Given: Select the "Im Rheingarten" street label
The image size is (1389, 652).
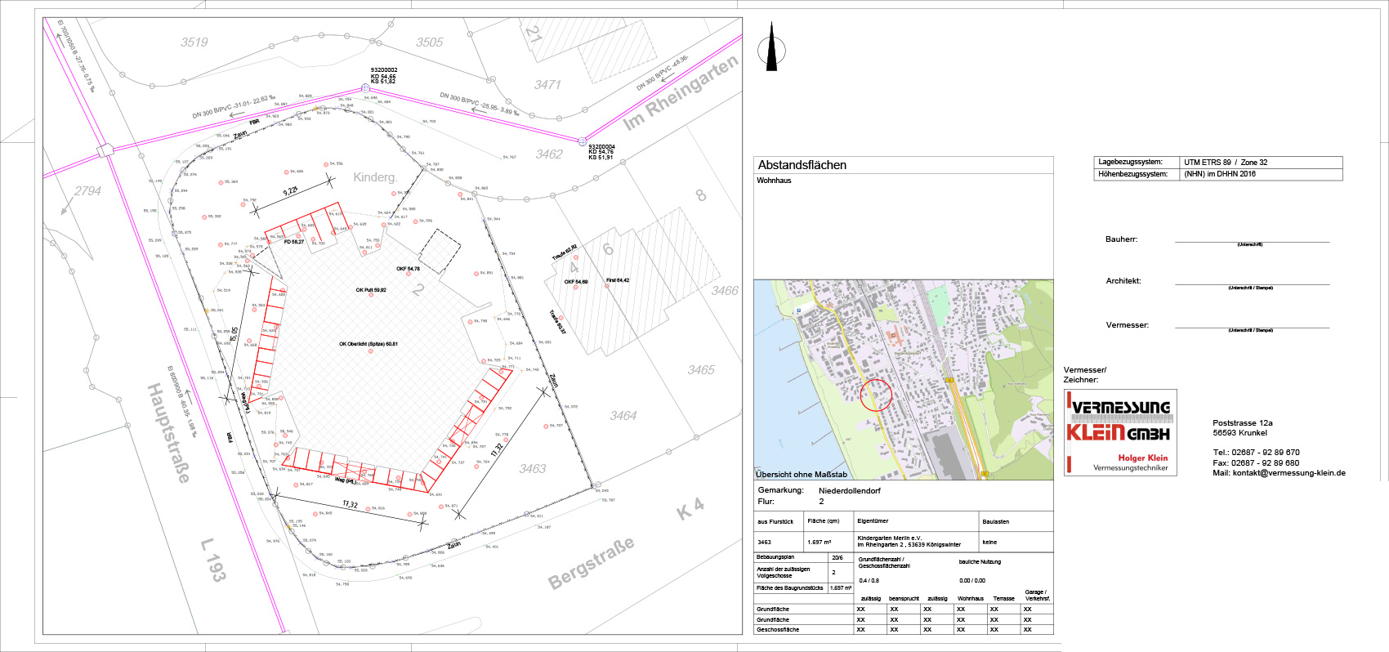Looking at the screenshot, I should [x=681, y=93].
